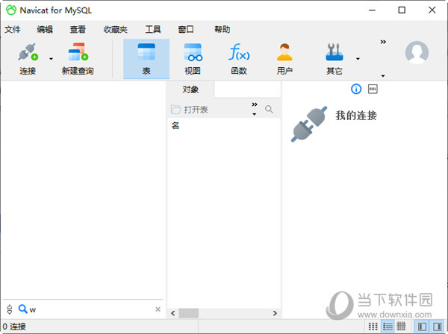Expand the 其它 dropdown arrow
Image resolution: width=448 pixels, height=334 pixels.
(x=358, y=58)
